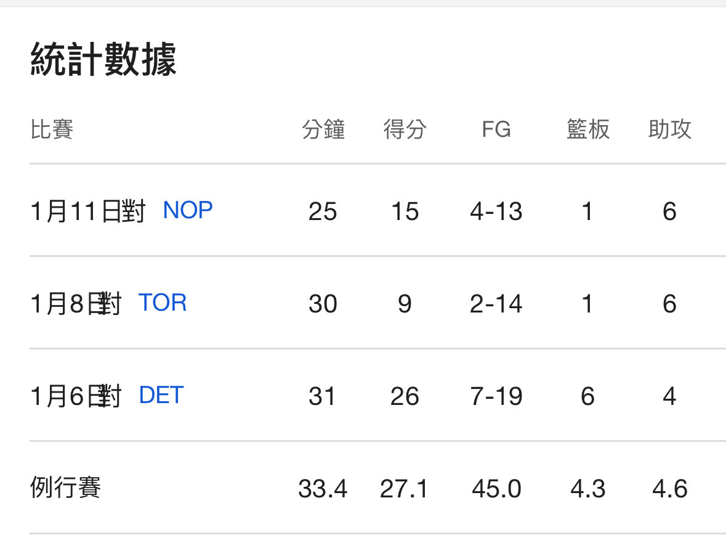Click the 7-19 field goal value

point(496,396)
